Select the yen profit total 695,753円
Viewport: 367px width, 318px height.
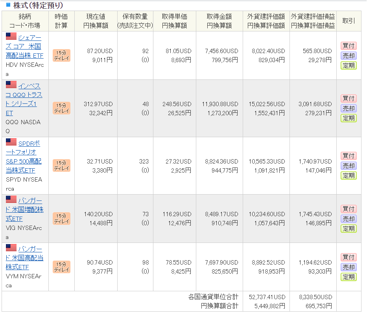[319, 306]
